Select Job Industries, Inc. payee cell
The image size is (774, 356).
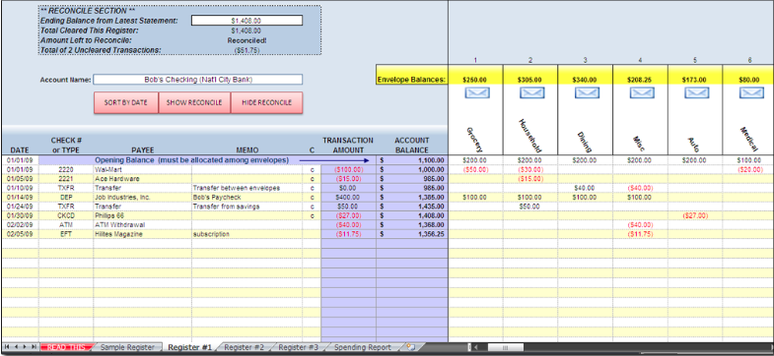pos(143,198)
